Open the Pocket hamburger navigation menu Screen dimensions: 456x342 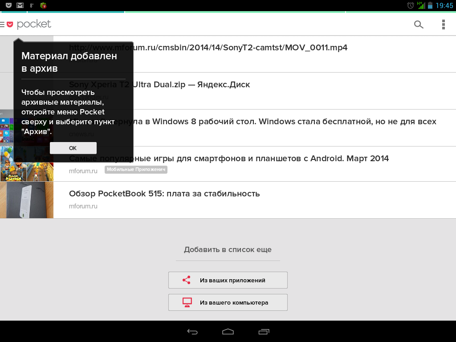[2, 24]
